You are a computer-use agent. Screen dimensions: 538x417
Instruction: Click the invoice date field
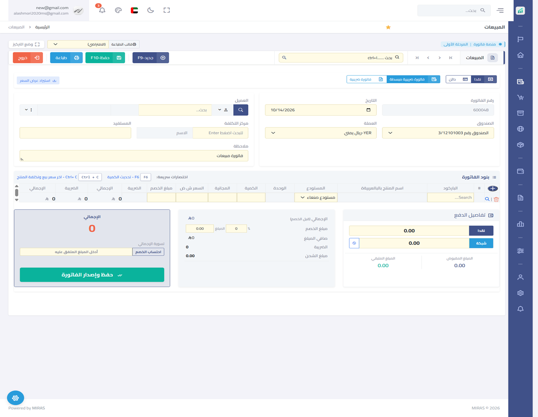(x=321, y=110)
